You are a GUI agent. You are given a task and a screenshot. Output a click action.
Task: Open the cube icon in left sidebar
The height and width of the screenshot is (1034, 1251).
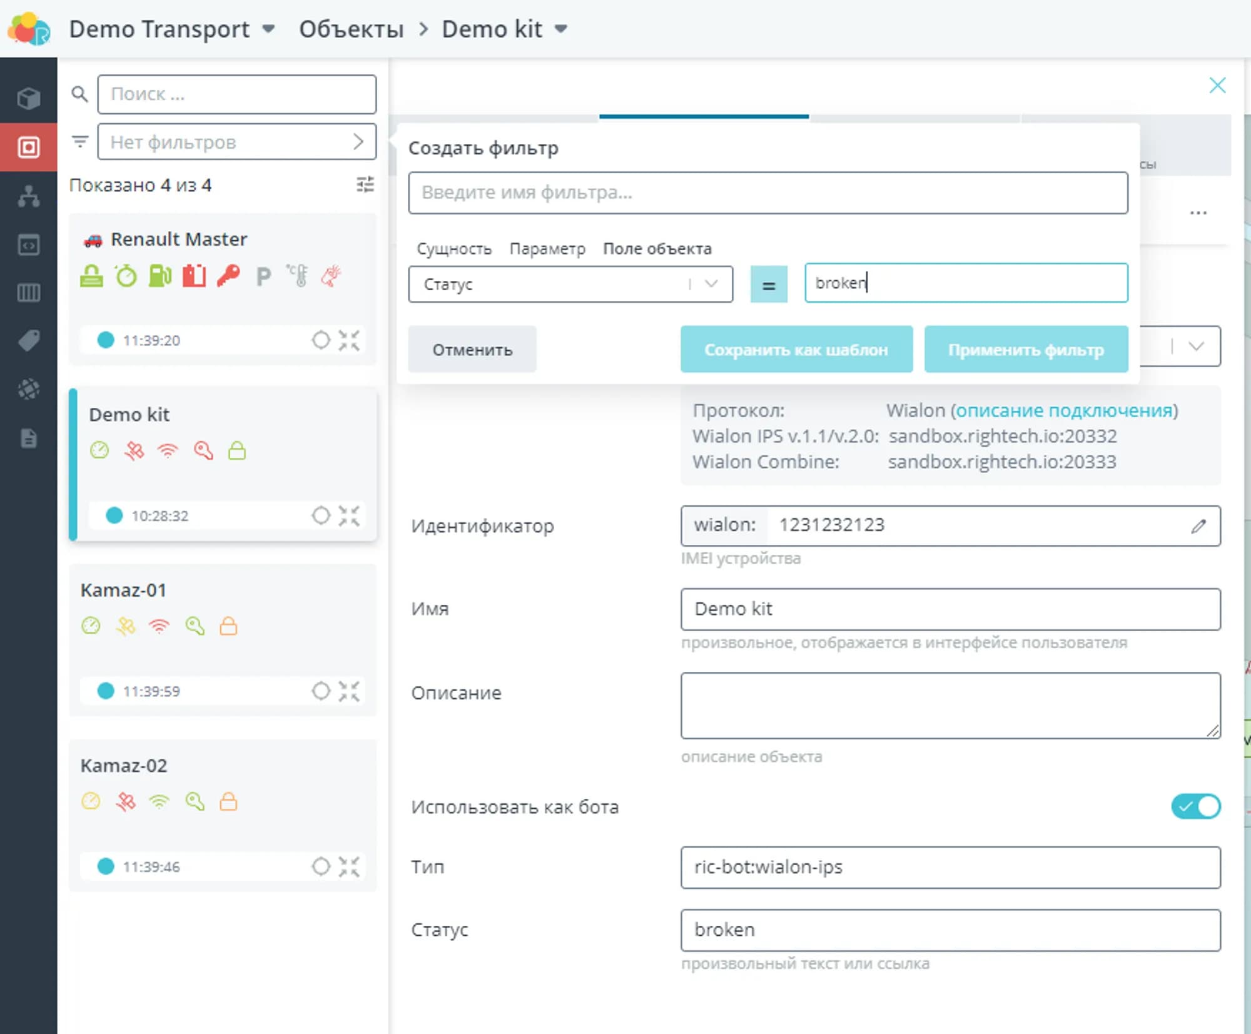[x=28, y=98]
